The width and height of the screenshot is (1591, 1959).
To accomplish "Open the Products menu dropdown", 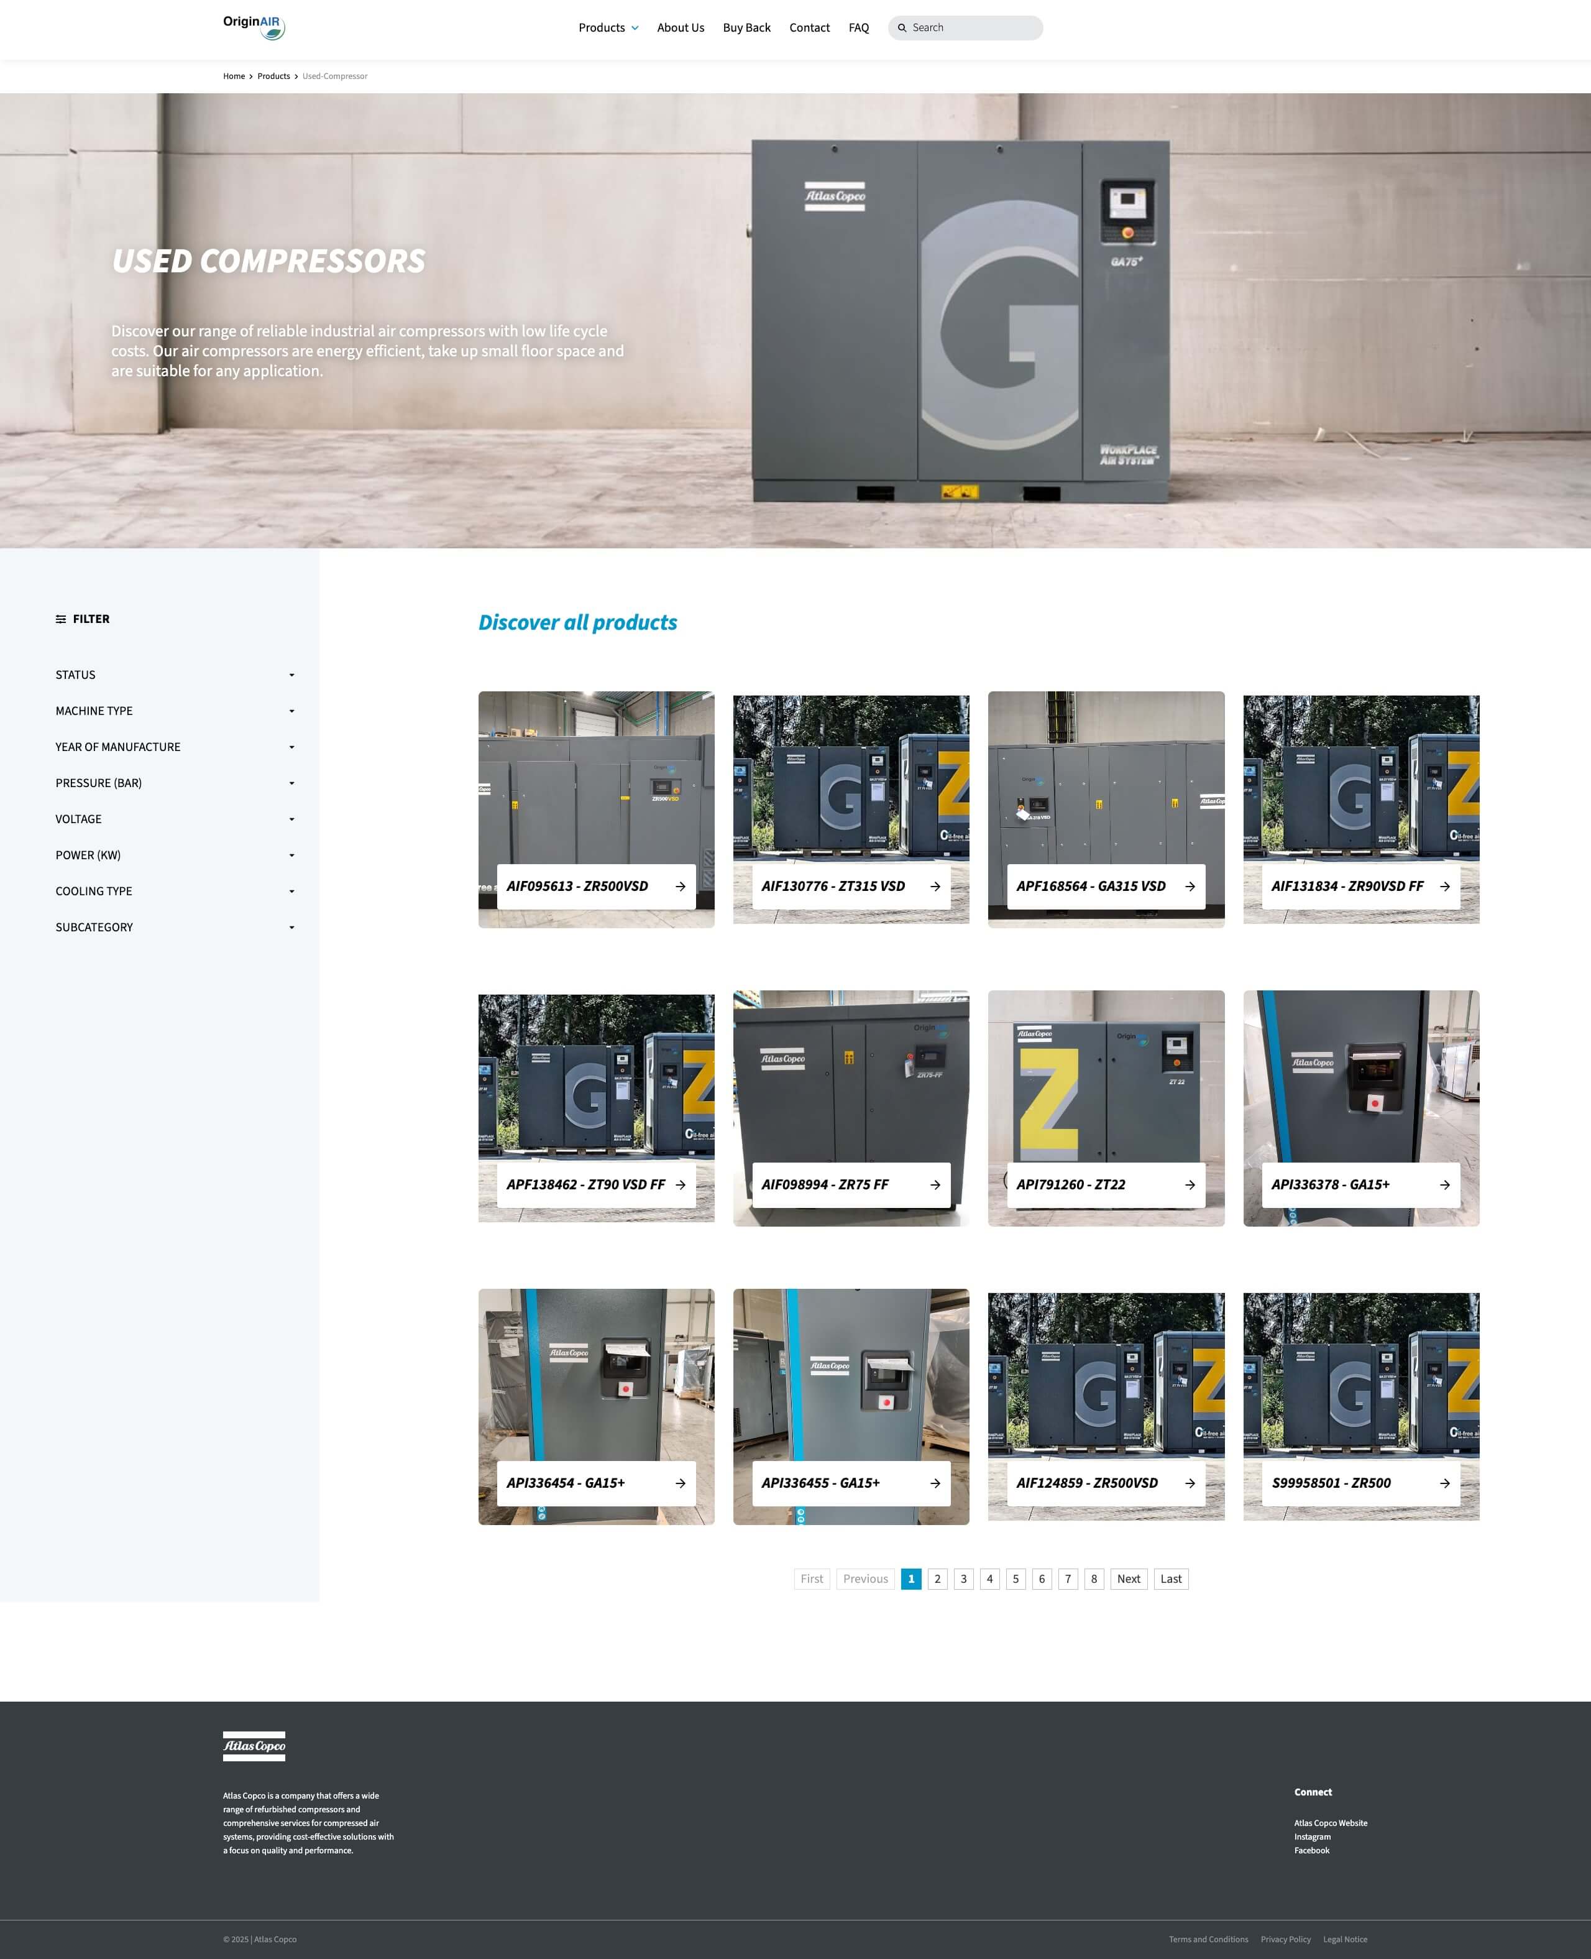I will [608, 29].
